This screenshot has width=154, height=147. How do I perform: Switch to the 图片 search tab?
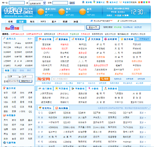click(x=54, y=22)
